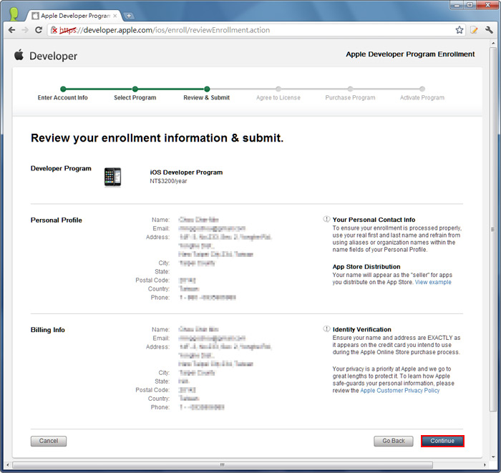Open the wrench settings menu
This screenshot has width=501, height=473.
pos(489,30)
